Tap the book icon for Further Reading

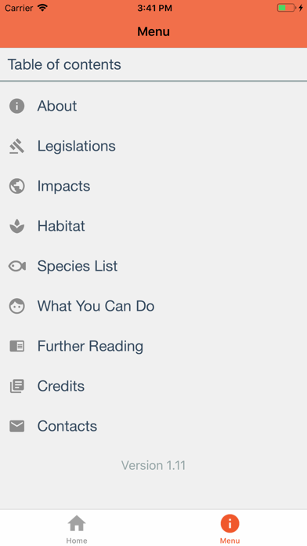(16, 346)
